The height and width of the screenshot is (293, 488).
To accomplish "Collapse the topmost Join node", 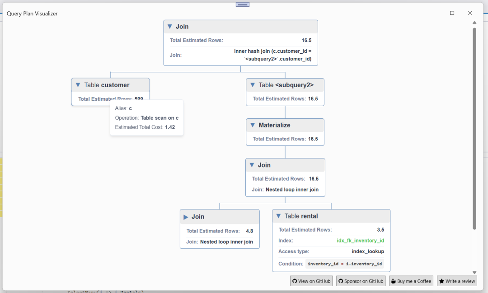I will 170,26.
